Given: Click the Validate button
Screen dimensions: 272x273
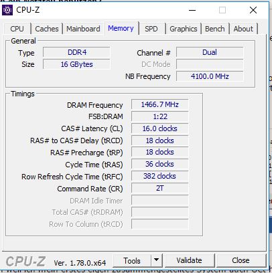Looking at the screenshot, I should tap(189, 260).
